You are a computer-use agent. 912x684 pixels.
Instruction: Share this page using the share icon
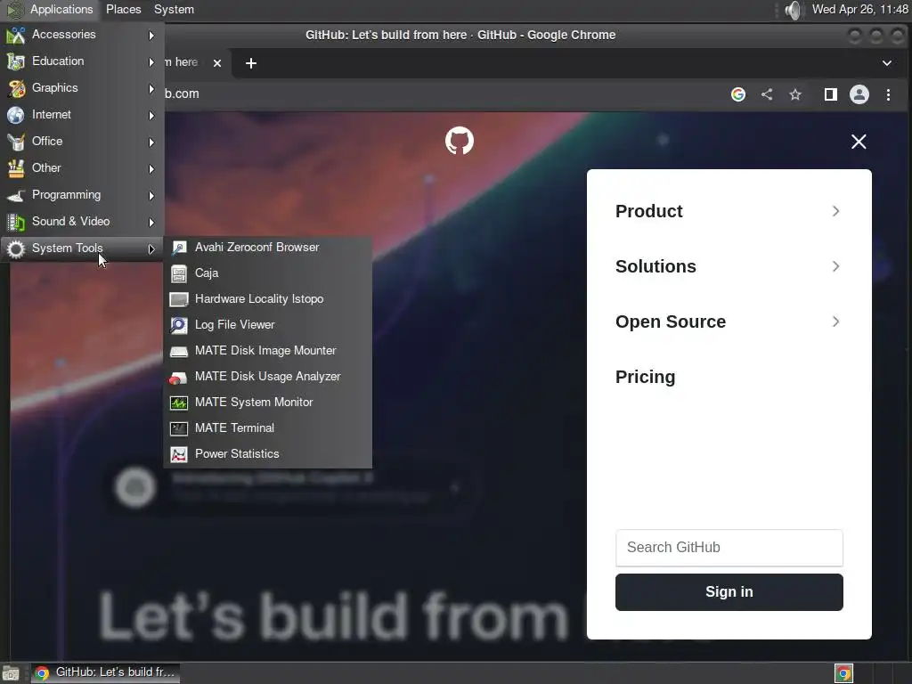[767, 94]
